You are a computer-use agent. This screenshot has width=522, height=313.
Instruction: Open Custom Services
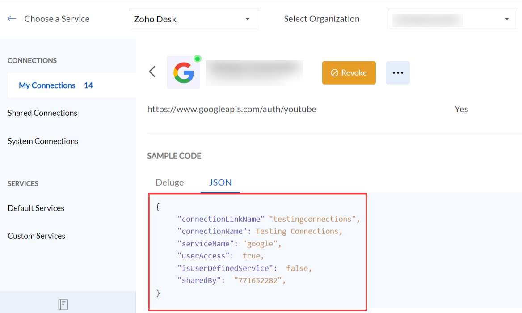pyautogui.click(x=36, y=236)
